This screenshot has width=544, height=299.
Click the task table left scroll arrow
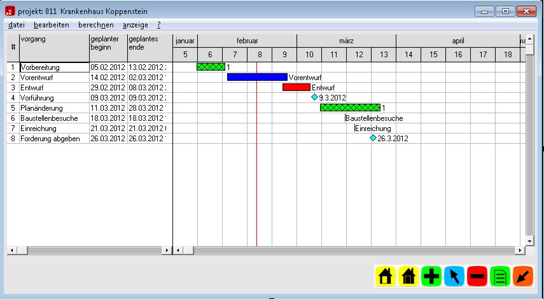[12, 250]
